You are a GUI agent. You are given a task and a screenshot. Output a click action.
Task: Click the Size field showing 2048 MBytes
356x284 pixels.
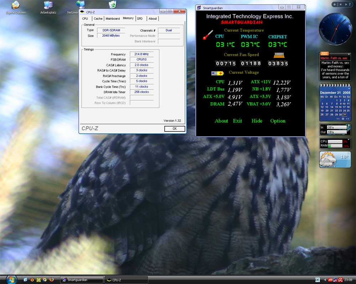(111, 35)
